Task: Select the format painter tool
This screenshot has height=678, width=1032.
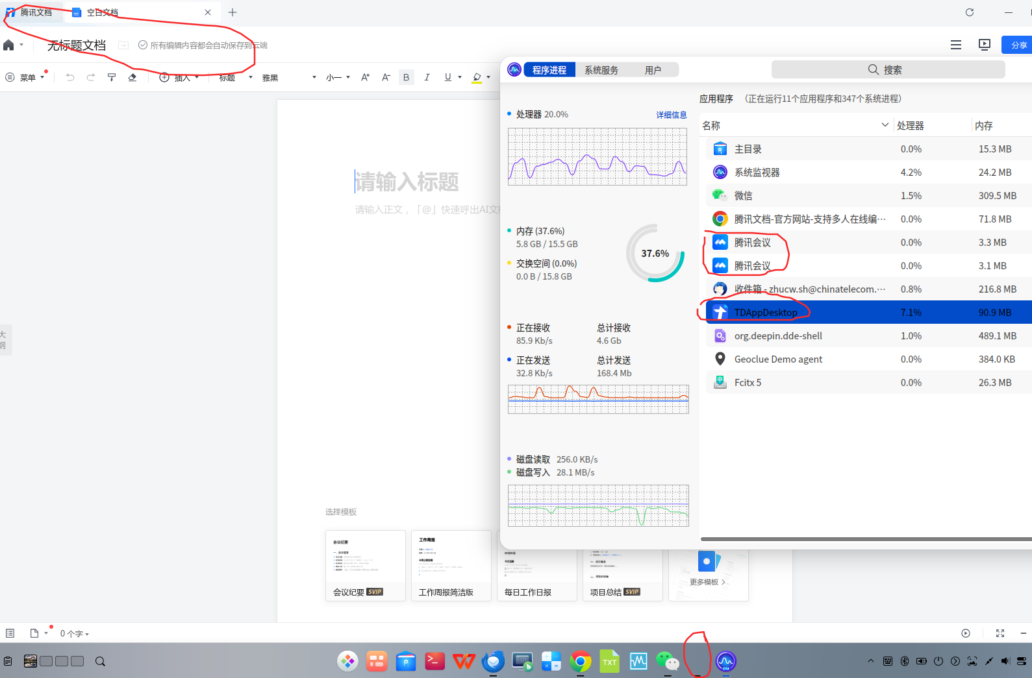Action: (112, 77)
